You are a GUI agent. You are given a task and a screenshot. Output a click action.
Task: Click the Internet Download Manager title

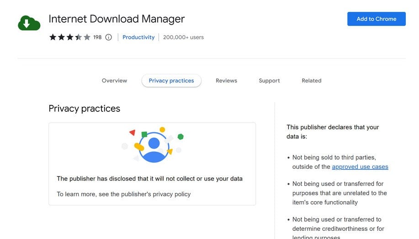(117, 19)
